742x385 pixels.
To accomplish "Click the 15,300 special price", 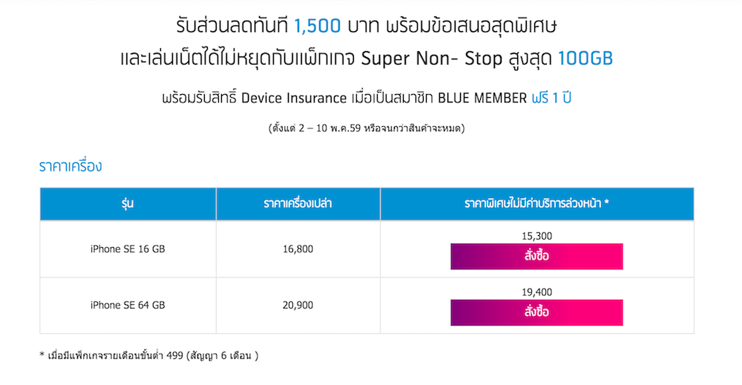I will [x=536, y=237].
